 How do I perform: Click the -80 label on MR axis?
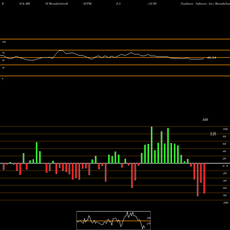[x=224, y=195]
